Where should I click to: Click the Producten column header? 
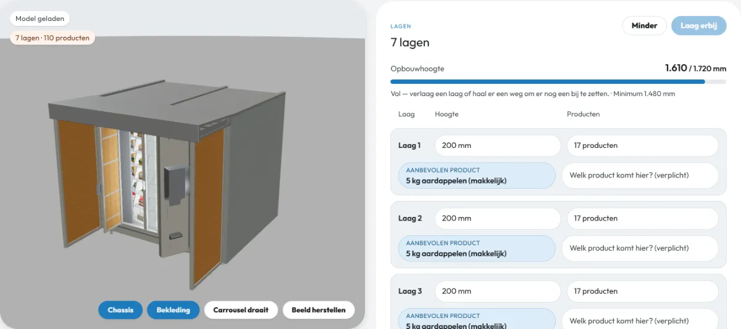click(x=584, y=114)
